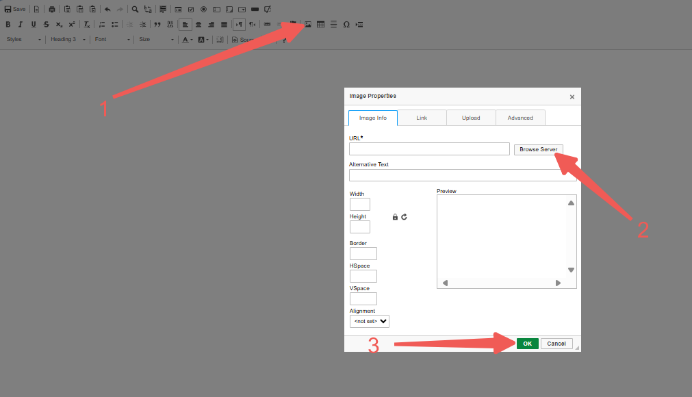This screenshot has width=692, height=397.
Task: Click the Remove Format icon
Action: [x=87, y=25]
